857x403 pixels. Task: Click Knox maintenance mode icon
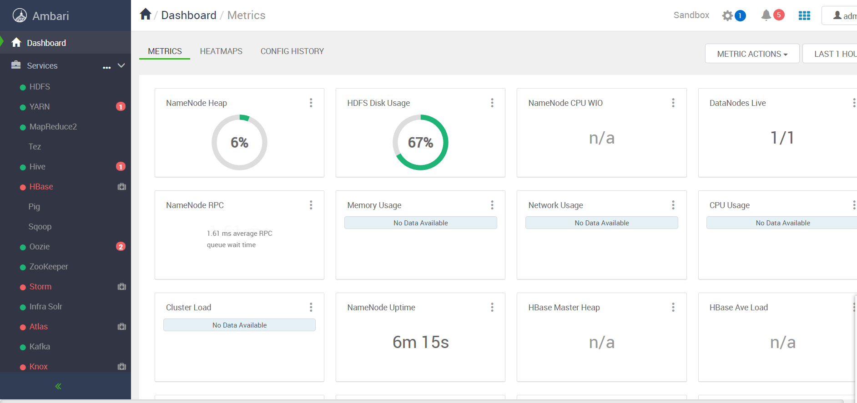point(121,367)
